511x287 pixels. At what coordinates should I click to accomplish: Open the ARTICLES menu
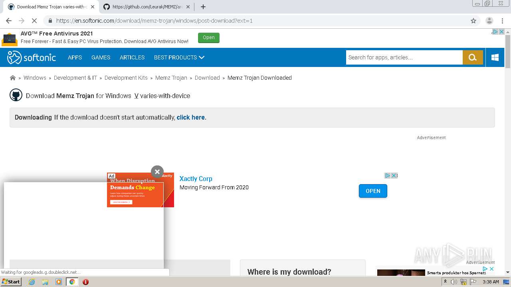132,57
